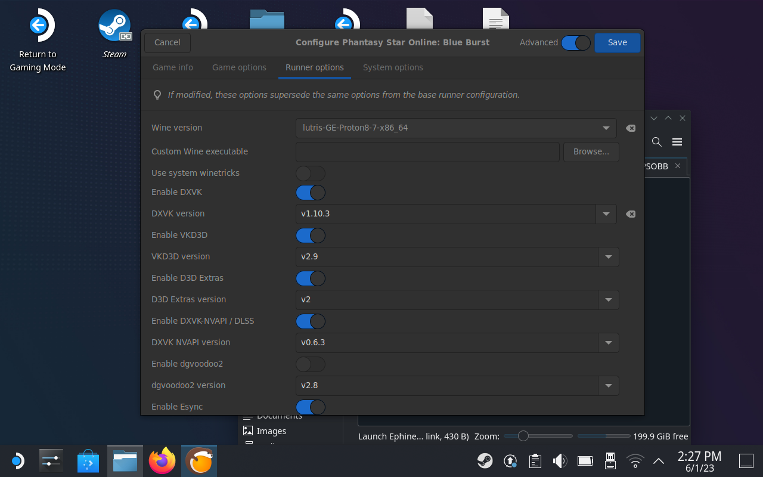Expand the D3D Extras version dropdown
Image resolution: width=763 pixels, height=477 pixels.
point(609,300)
